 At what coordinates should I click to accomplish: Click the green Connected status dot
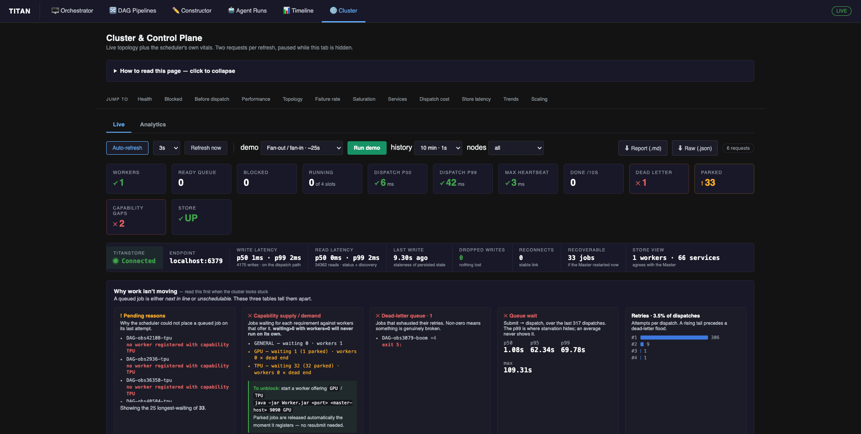tap(116, 261)
